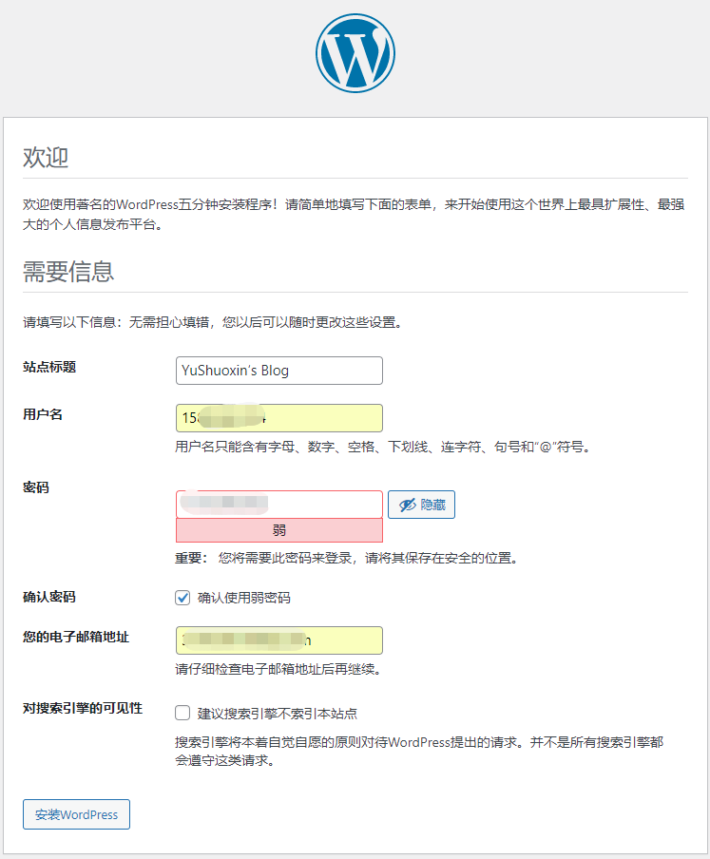Click the 弱 password strength indicator
This screenshot has height=859, width=710.
tap(278, 530)
